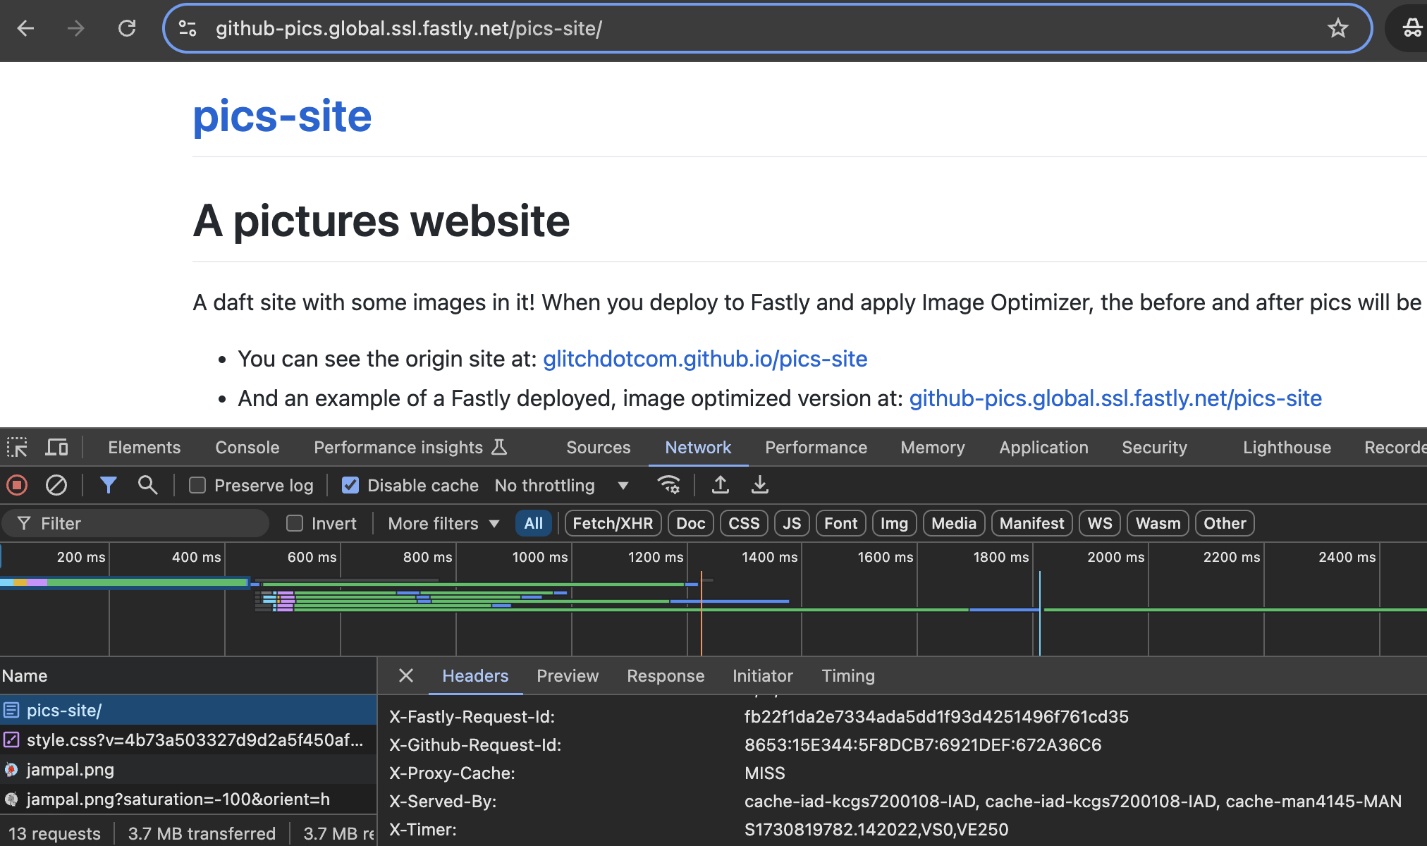
Task: Filter requests by Doc type
Action: tap(691, 523)
